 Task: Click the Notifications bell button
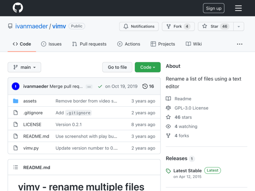pos(139,26)
